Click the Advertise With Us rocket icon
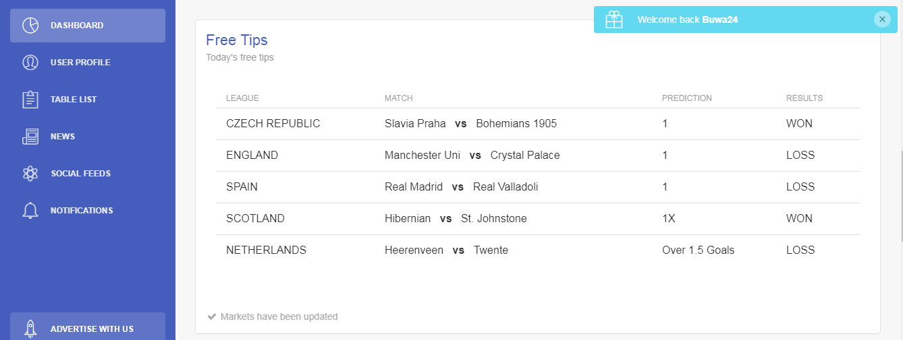The image size is (903, 340). 30,329
